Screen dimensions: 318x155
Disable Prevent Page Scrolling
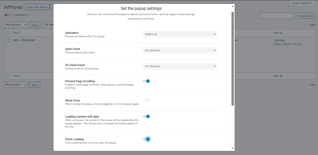pyautogui.click(x=146, y=81)
